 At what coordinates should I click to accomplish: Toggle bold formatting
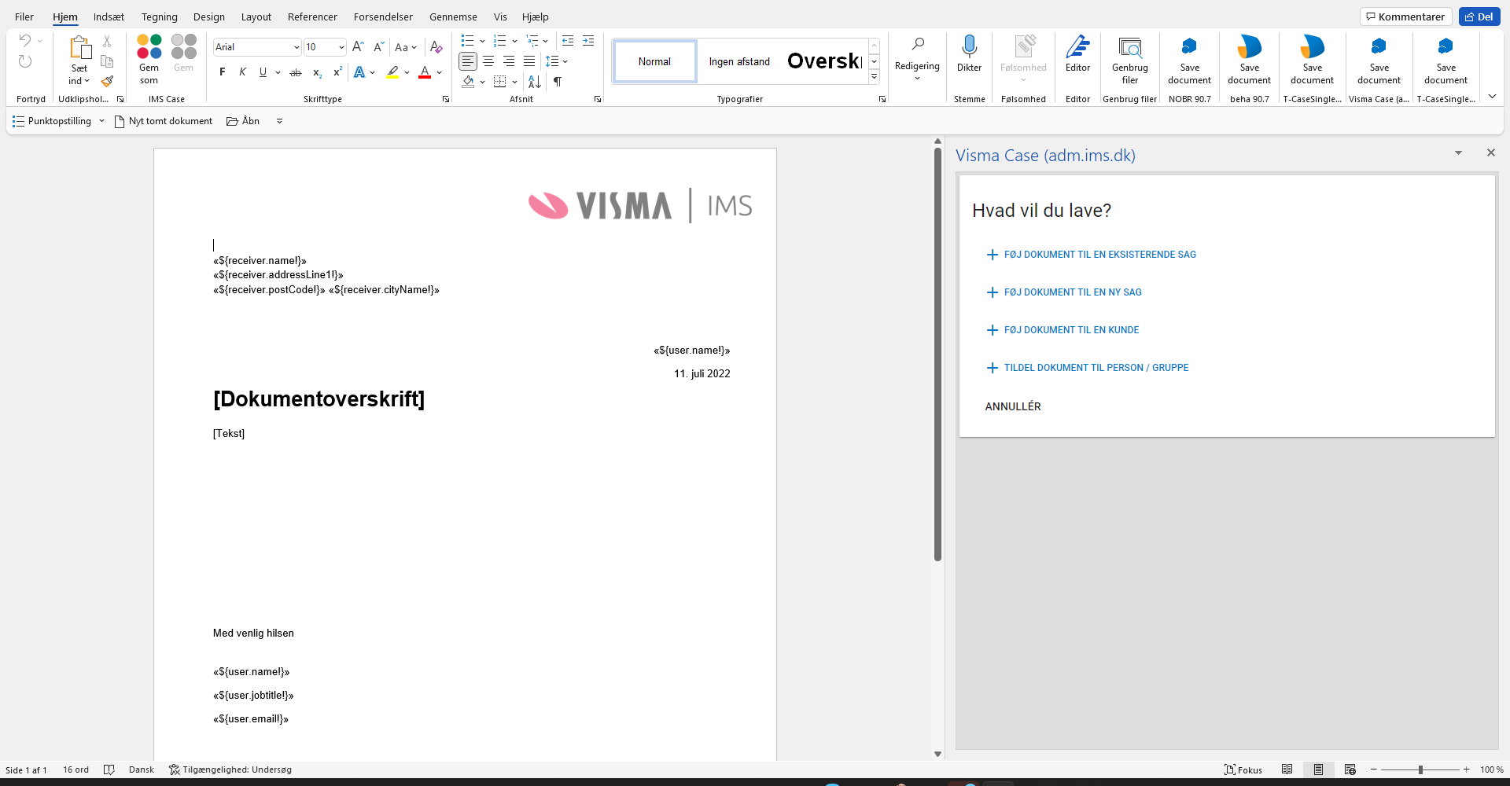pos(221,72)
